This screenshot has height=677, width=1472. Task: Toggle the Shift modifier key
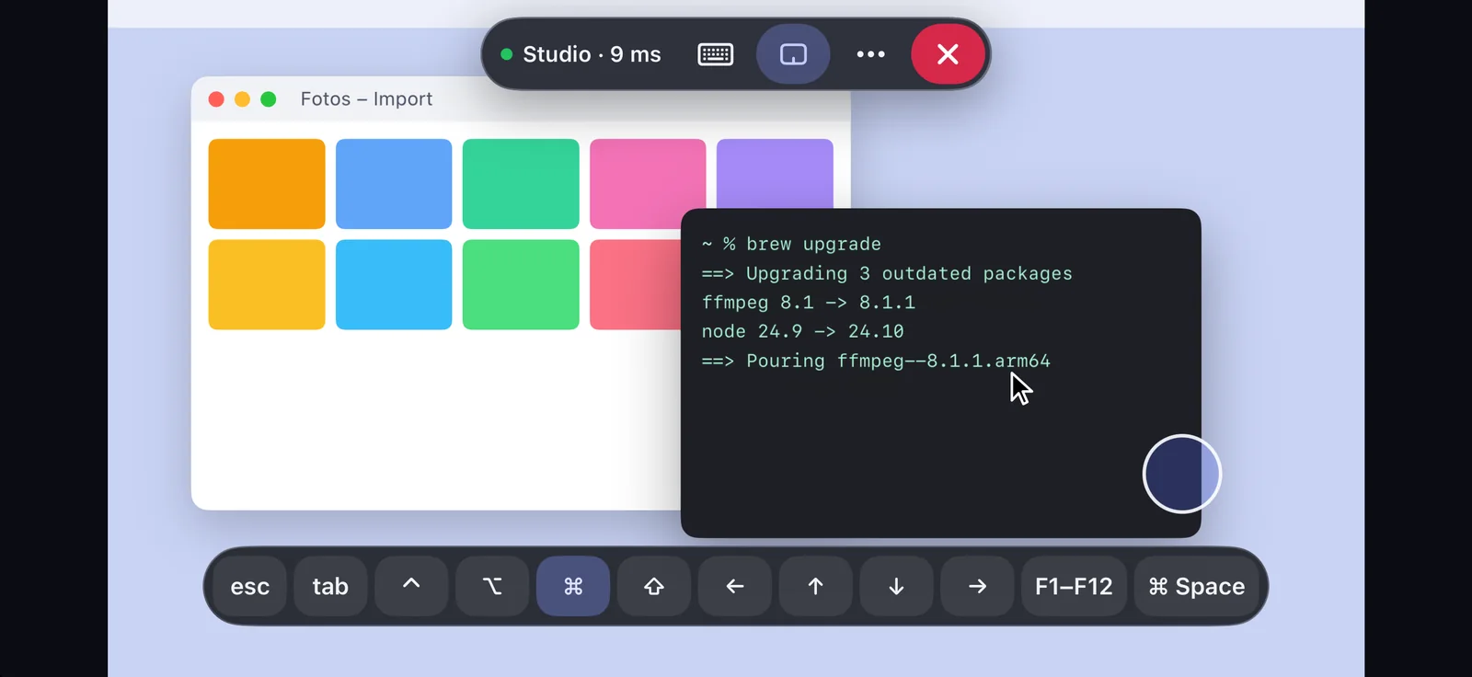654,586
